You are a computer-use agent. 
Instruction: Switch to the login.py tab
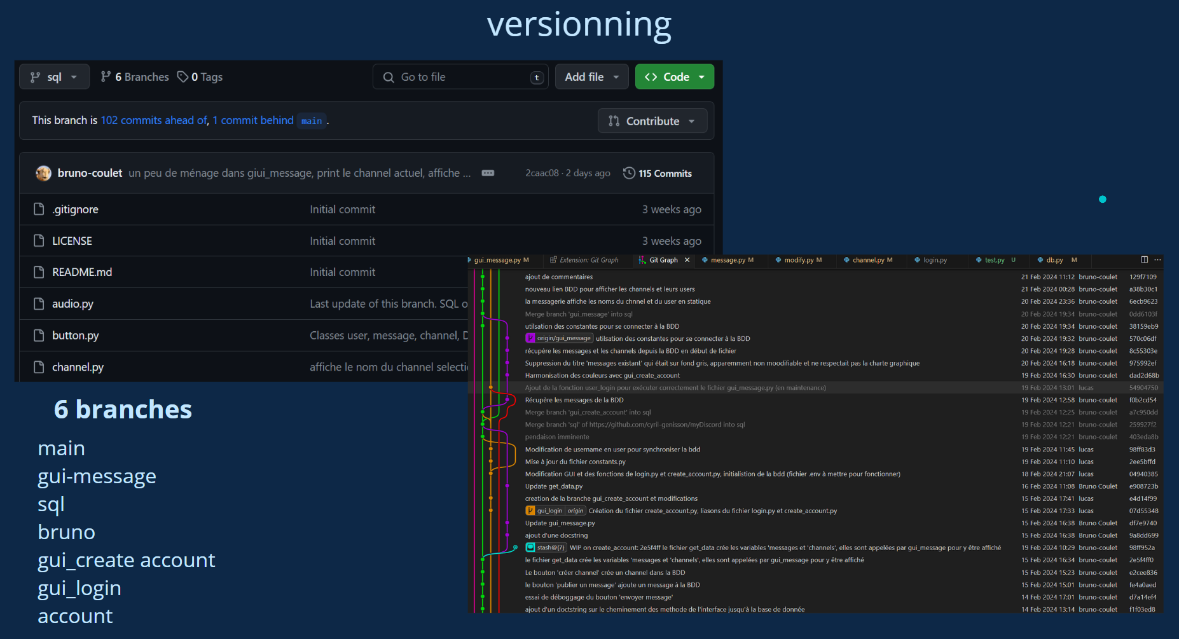(x=931, y=260)
